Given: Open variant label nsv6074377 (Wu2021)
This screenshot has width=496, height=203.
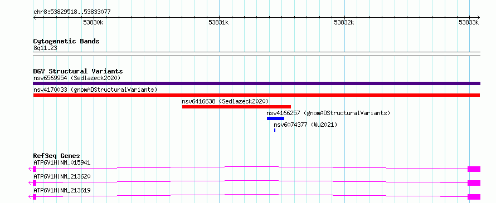Looking at the screenshot, I should tap(305, 125).
